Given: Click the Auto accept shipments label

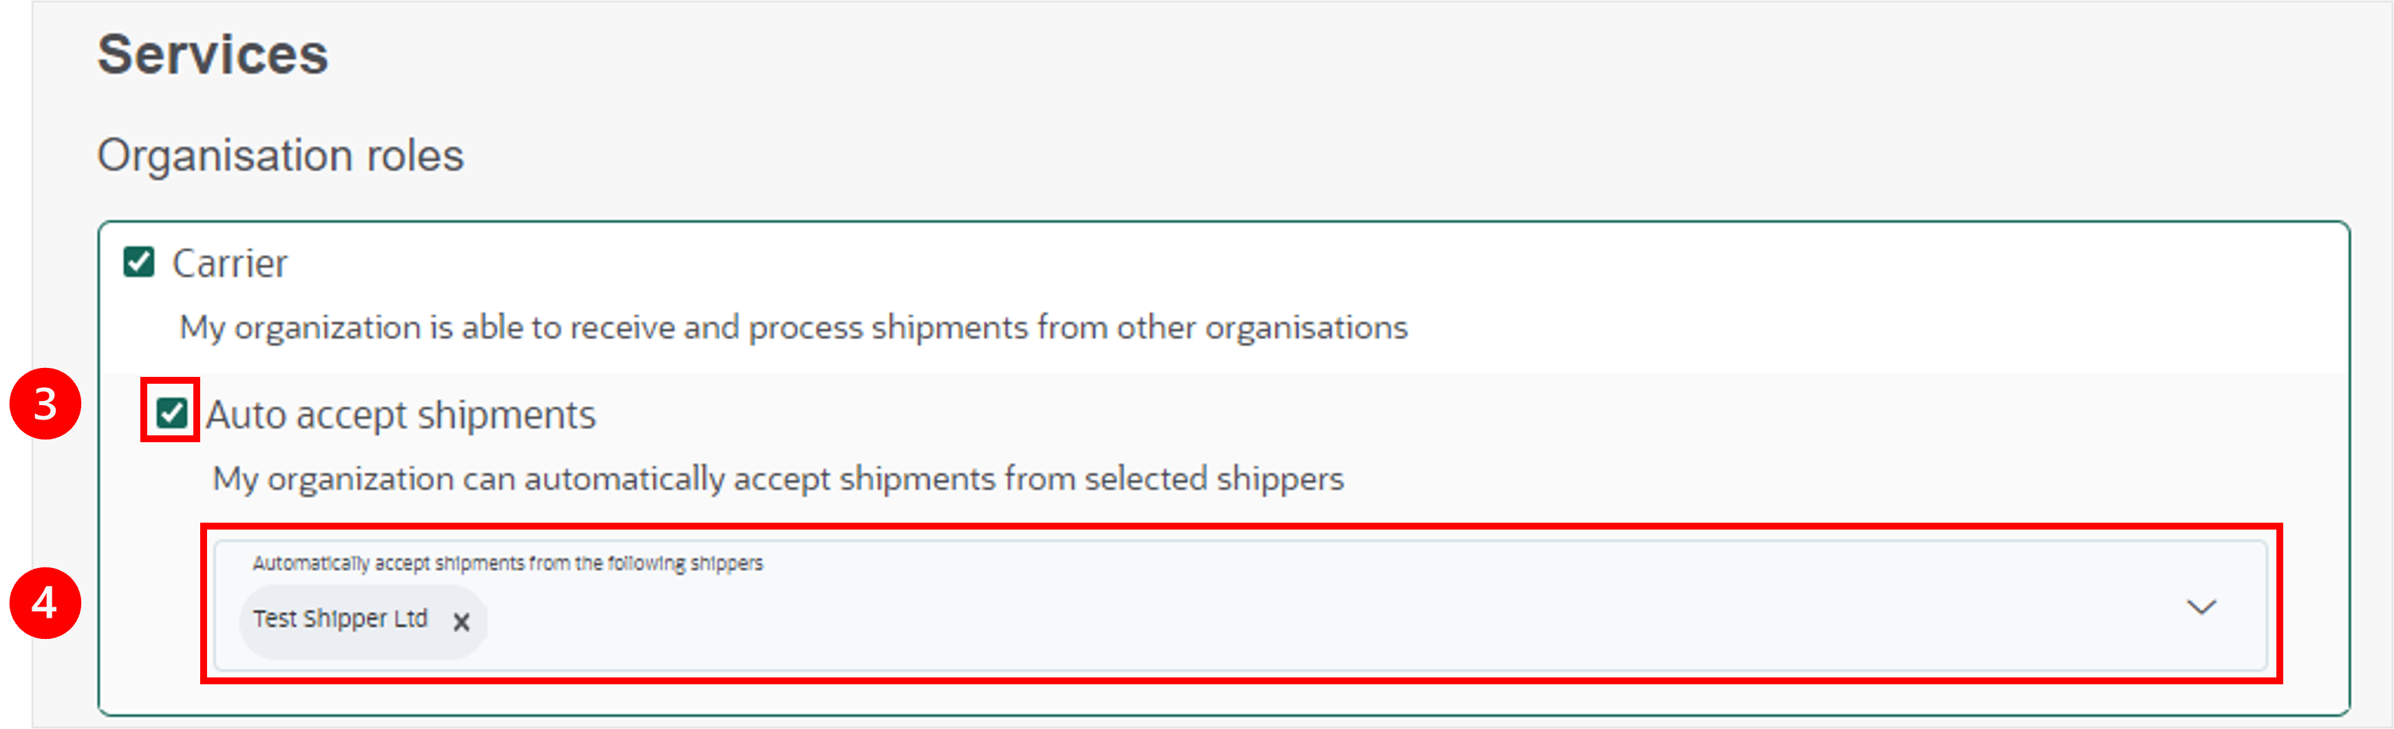Looking at the screenshot, I should 400,415.
